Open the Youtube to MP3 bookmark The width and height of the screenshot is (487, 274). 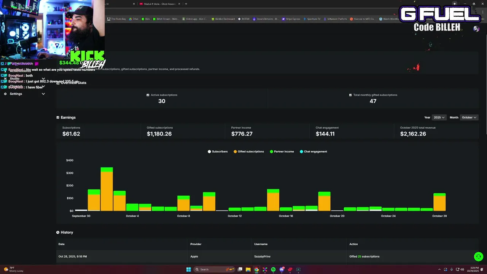[362, 19]
